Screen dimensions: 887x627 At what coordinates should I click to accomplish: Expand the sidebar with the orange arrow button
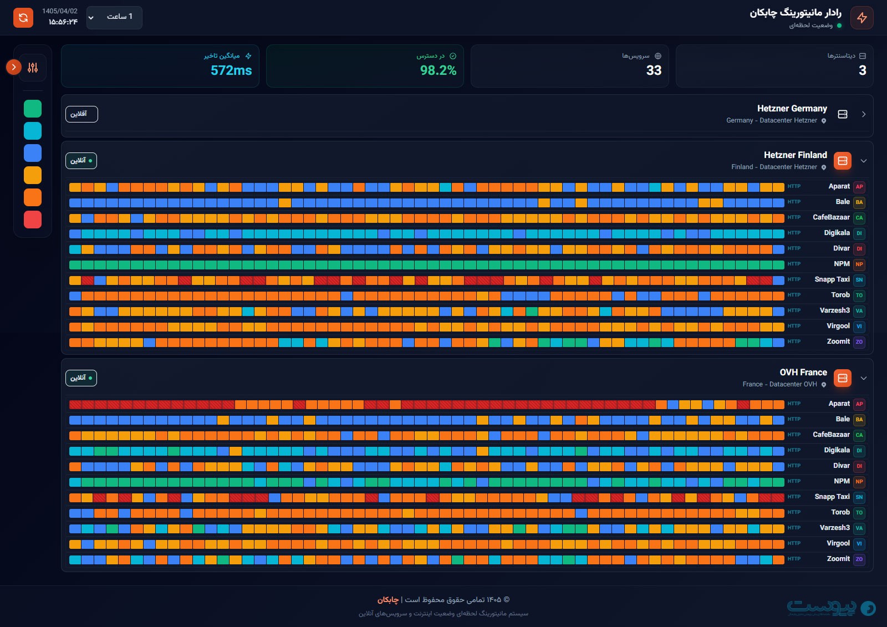point(14,67)
